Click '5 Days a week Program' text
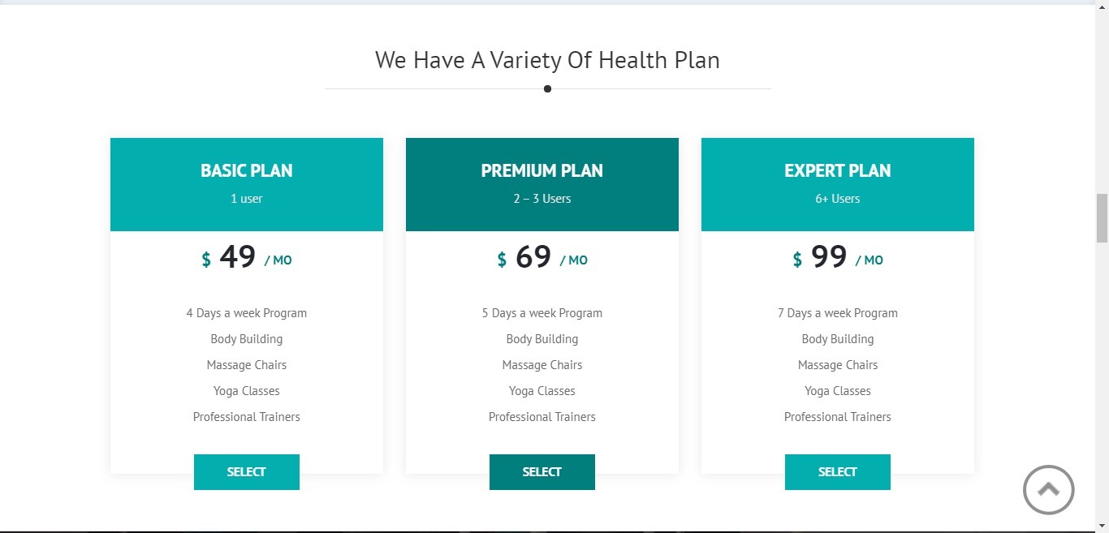Screen dimensions: 1109x533 click(x=542, y=313)
